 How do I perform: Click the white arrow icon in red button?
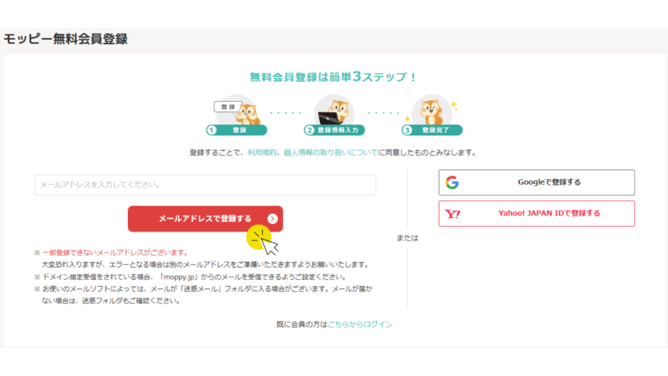[x=273, y=219]
